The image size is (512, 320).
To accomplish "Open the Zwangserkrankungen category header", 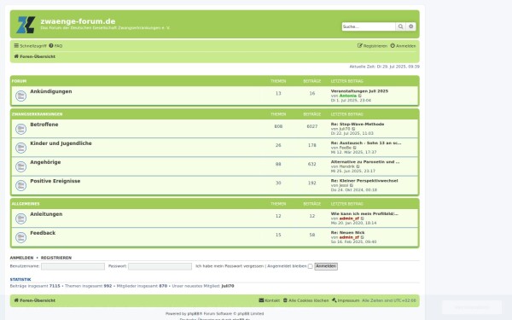I will [37, 114].
